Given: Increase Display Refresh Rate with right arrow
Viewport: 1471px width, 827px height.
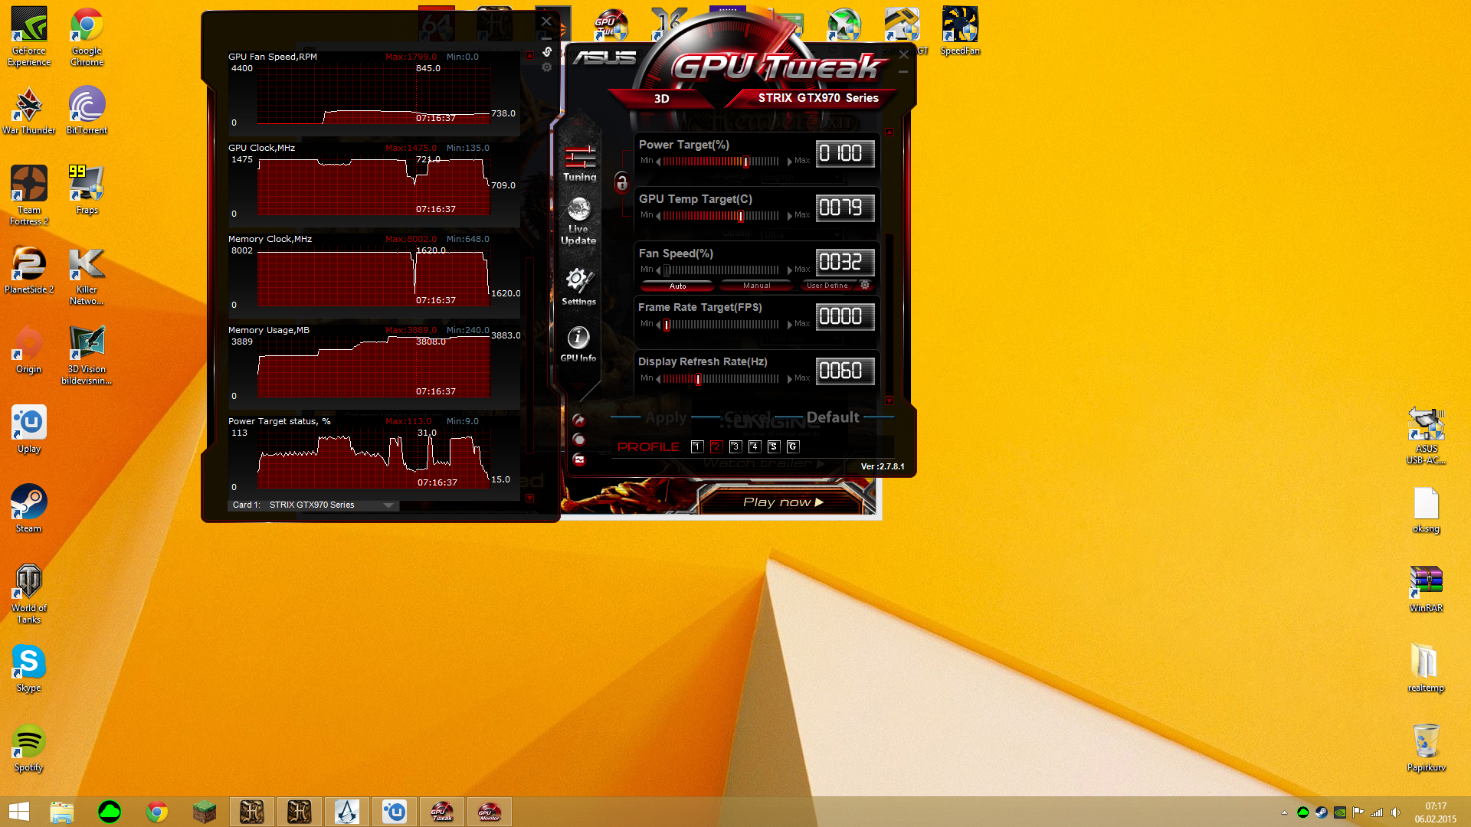Looking at the screenshot, I should click(789, 379).
